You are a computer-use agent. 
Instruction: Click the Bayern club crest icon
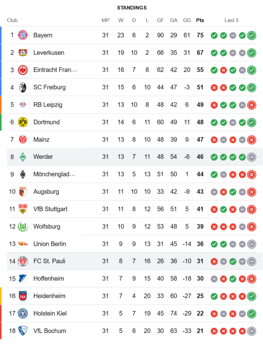click(x=23, y=35)
